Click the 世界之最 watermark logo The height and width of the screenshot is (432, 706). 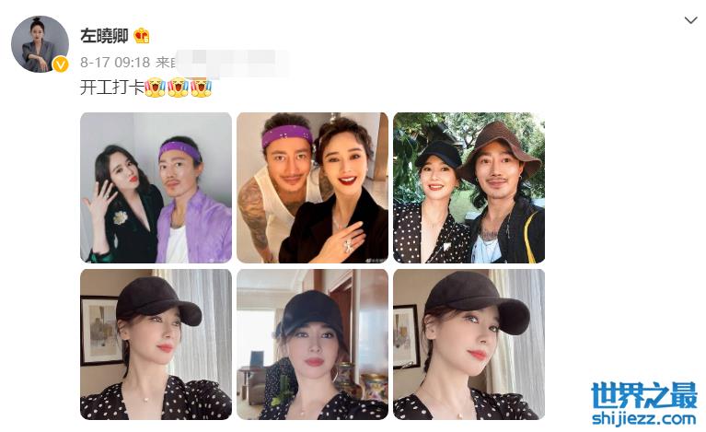click(643, 395)
